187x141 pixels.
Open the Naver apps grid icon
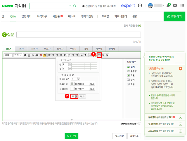182,6
